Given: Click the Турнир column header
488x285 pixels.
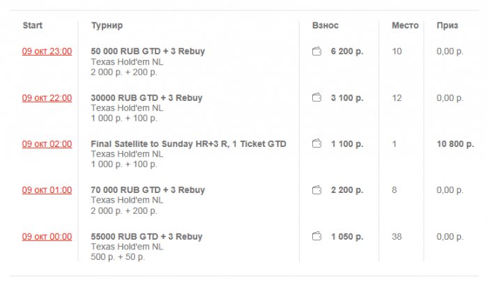Looking at the screenshot, I should (107, 26).
